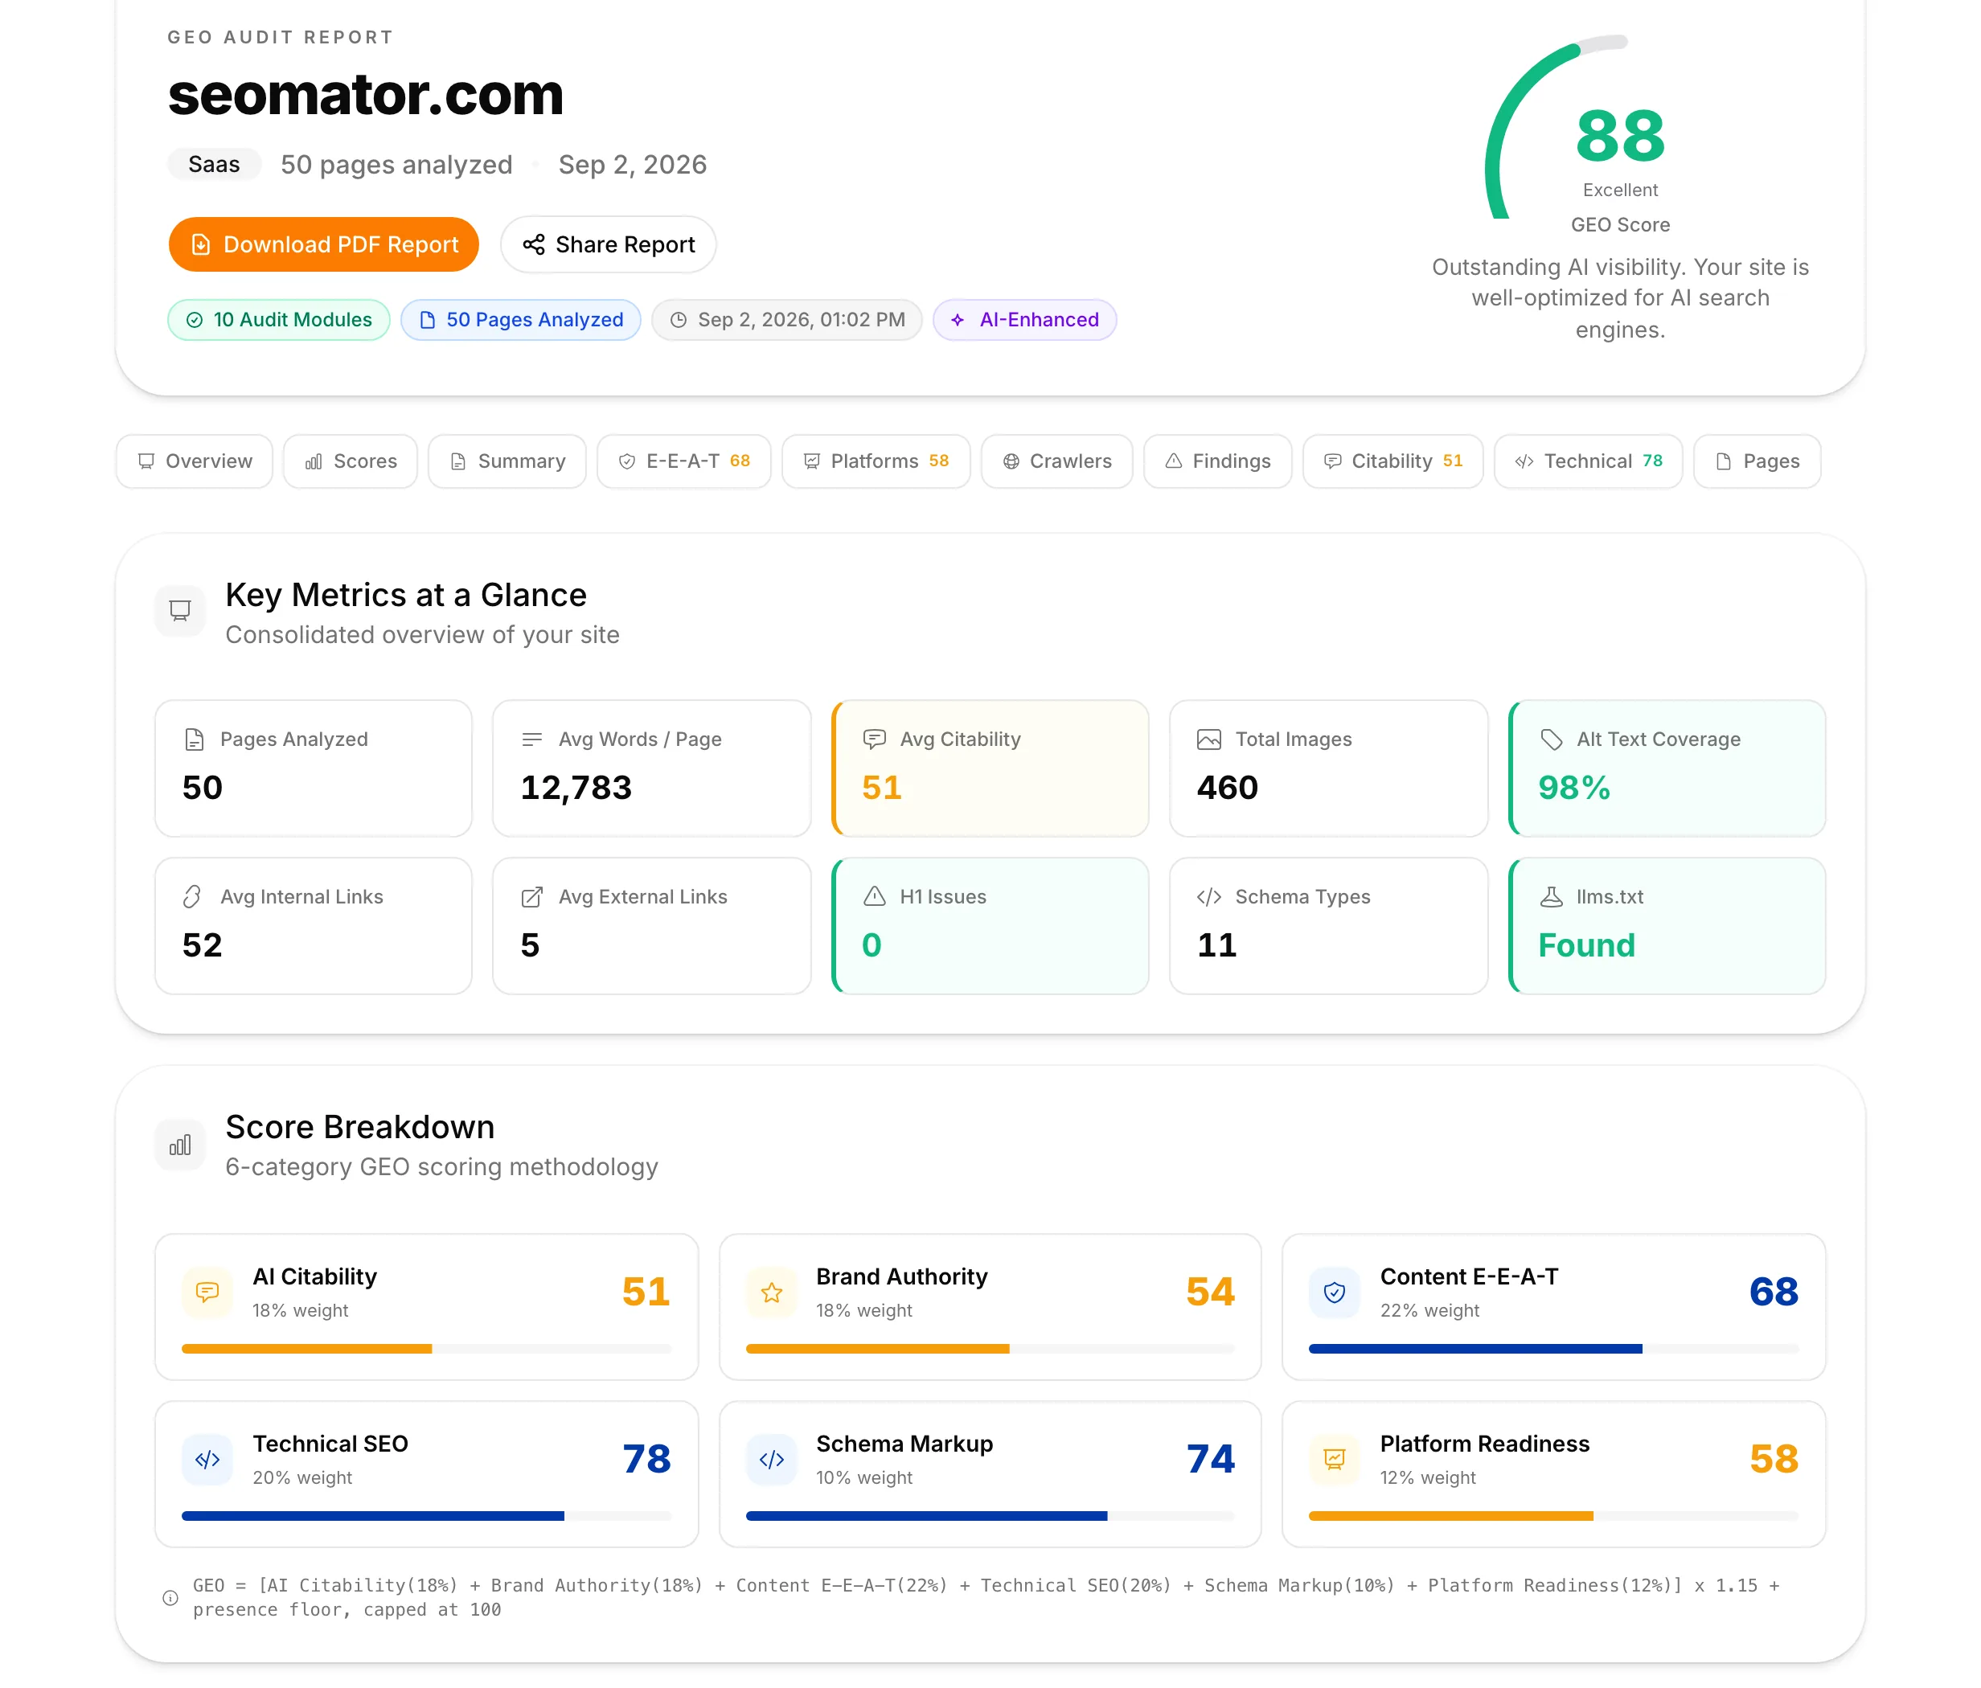Screen dimensions: 1981x1688
Task: Click the Alt Text Coverage tag icon
Action: (x=1552, y=739)
